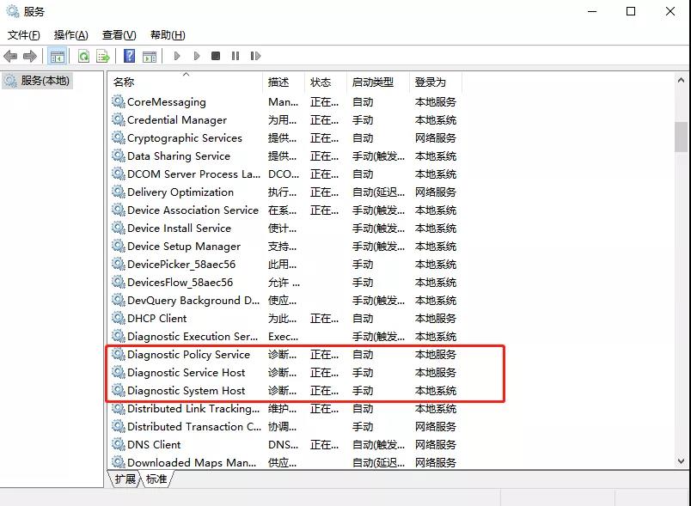Select the Distributed Link Tracking... service name
Viewport: 691px width, 506px height.
point(193,409)
